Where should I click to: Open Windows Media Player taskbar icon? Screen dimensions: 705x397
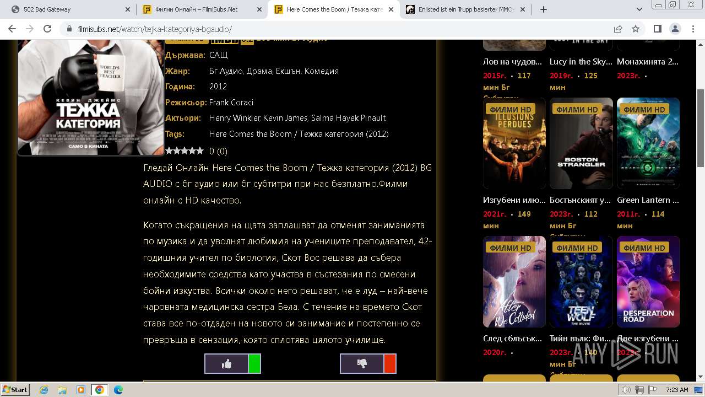[81, 390]
